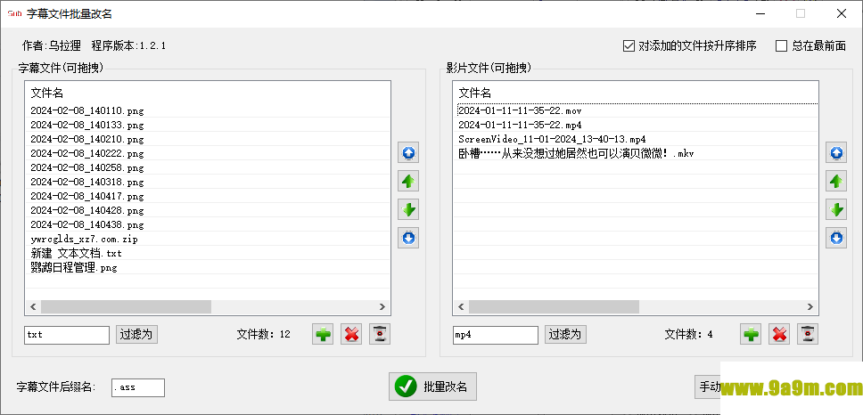Add video files with green plus

point(751,334)
